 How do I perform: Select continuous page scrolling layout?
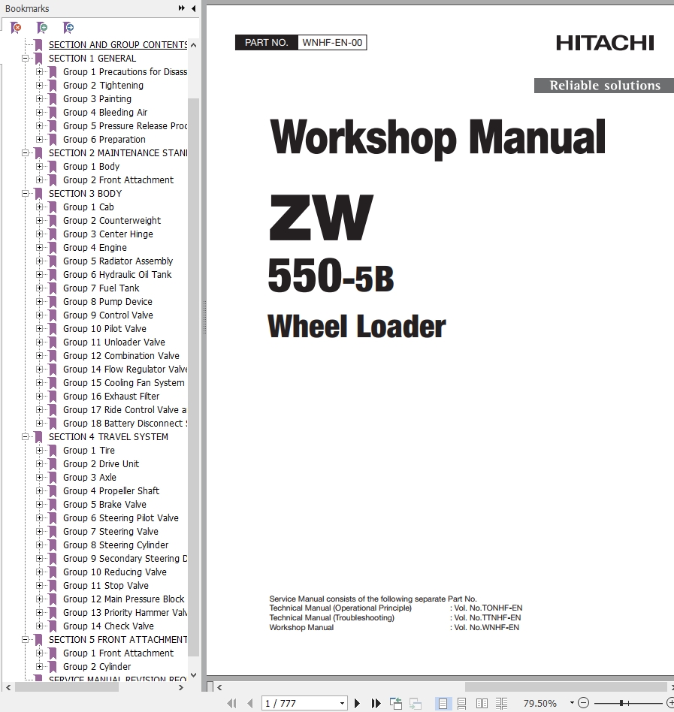coord(461,704)
